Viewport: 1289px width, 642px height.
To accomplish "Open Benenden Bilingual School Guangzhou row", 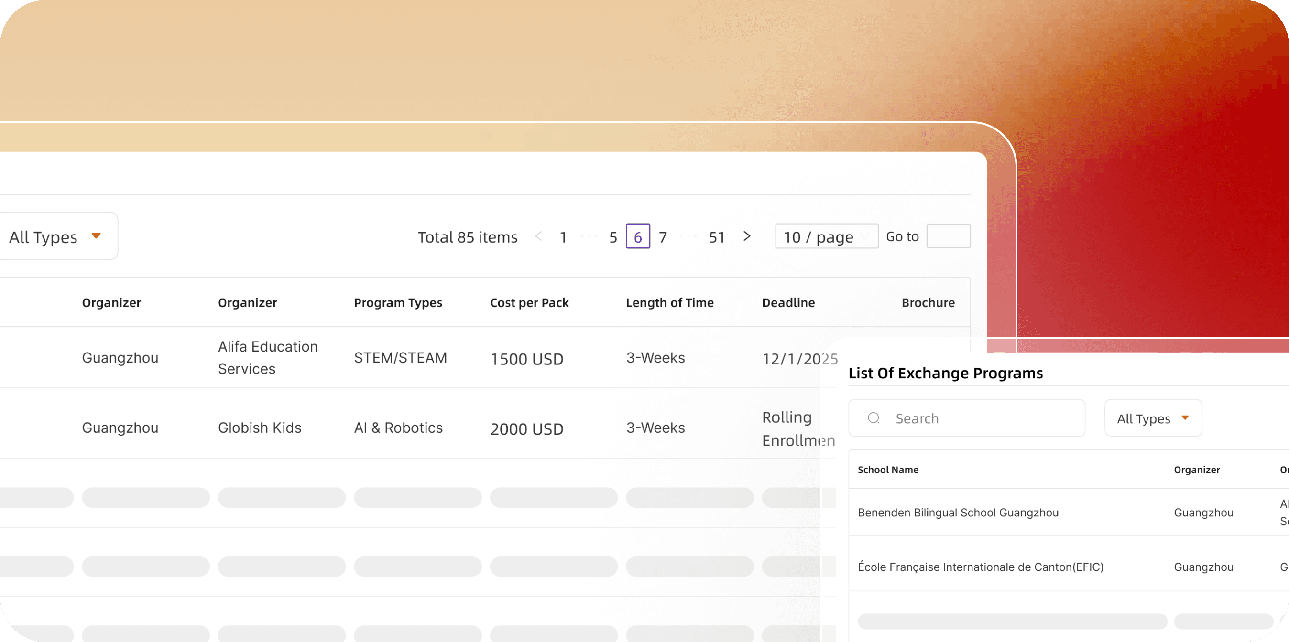I will tap(1069, 513).
